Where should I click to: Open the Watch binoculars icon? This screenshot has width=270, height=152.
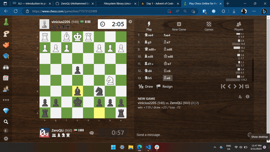(x=6, y=67)
